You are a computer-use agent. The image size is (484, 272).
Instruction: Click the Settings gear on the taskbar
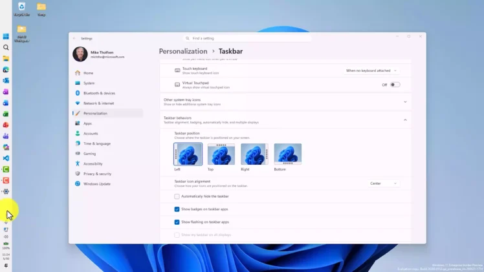pos(6,192)
